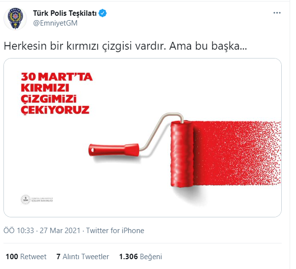Click the tweet text about kırmızı çizgi
Image resolution: width=296 pixels, height=269 pixels.
click(x=125, y=46)
